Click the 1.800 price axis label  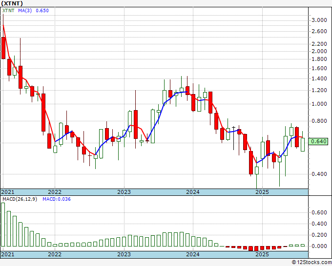319,59
